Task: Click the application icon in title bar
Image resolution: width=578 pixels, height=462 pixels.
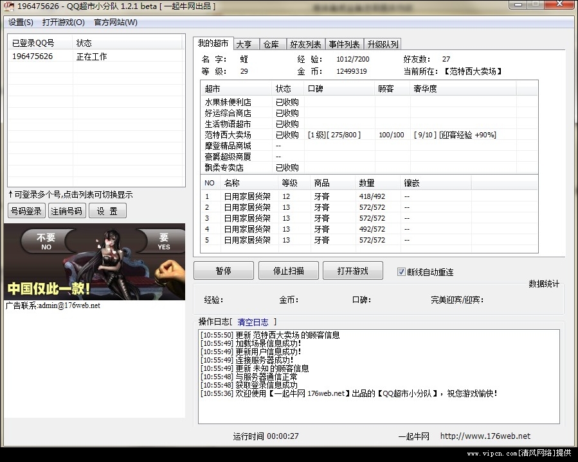Action: pos(8,6)
